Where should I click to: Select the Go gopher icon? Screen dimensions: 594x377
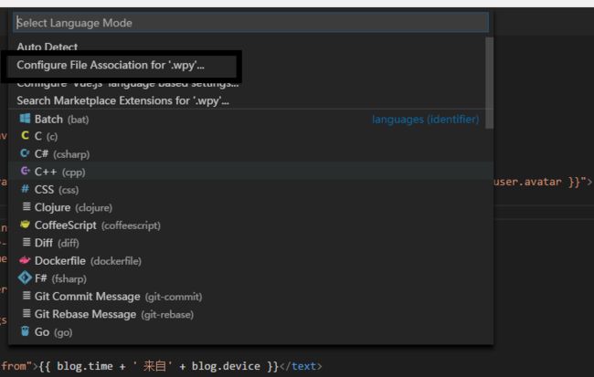tap(25, 331)
